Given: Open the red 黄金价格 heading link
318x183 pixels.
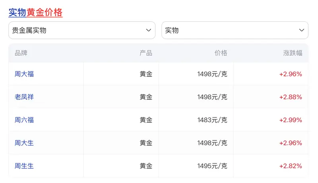Looking at the screenshot, I should click(x=45, y=12).
